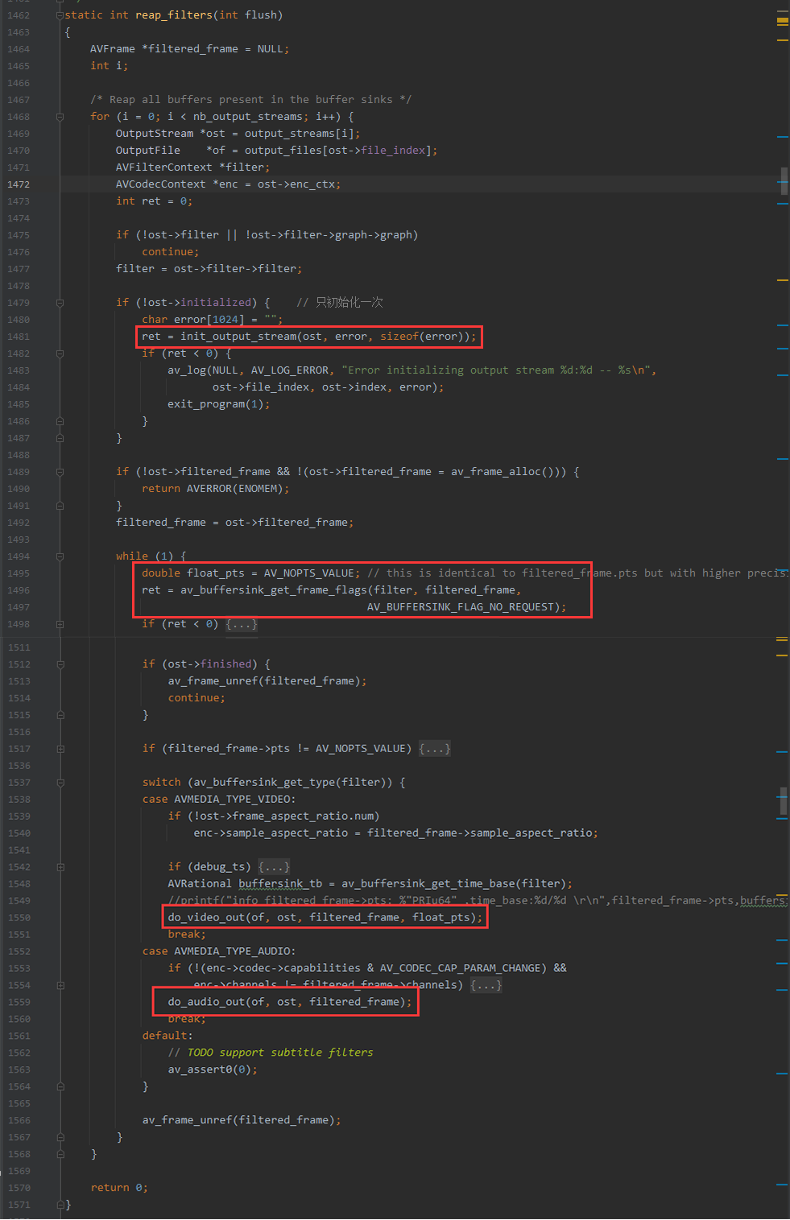
Task: Click 'default:' label on line 1561
Action: point(168,1036)
